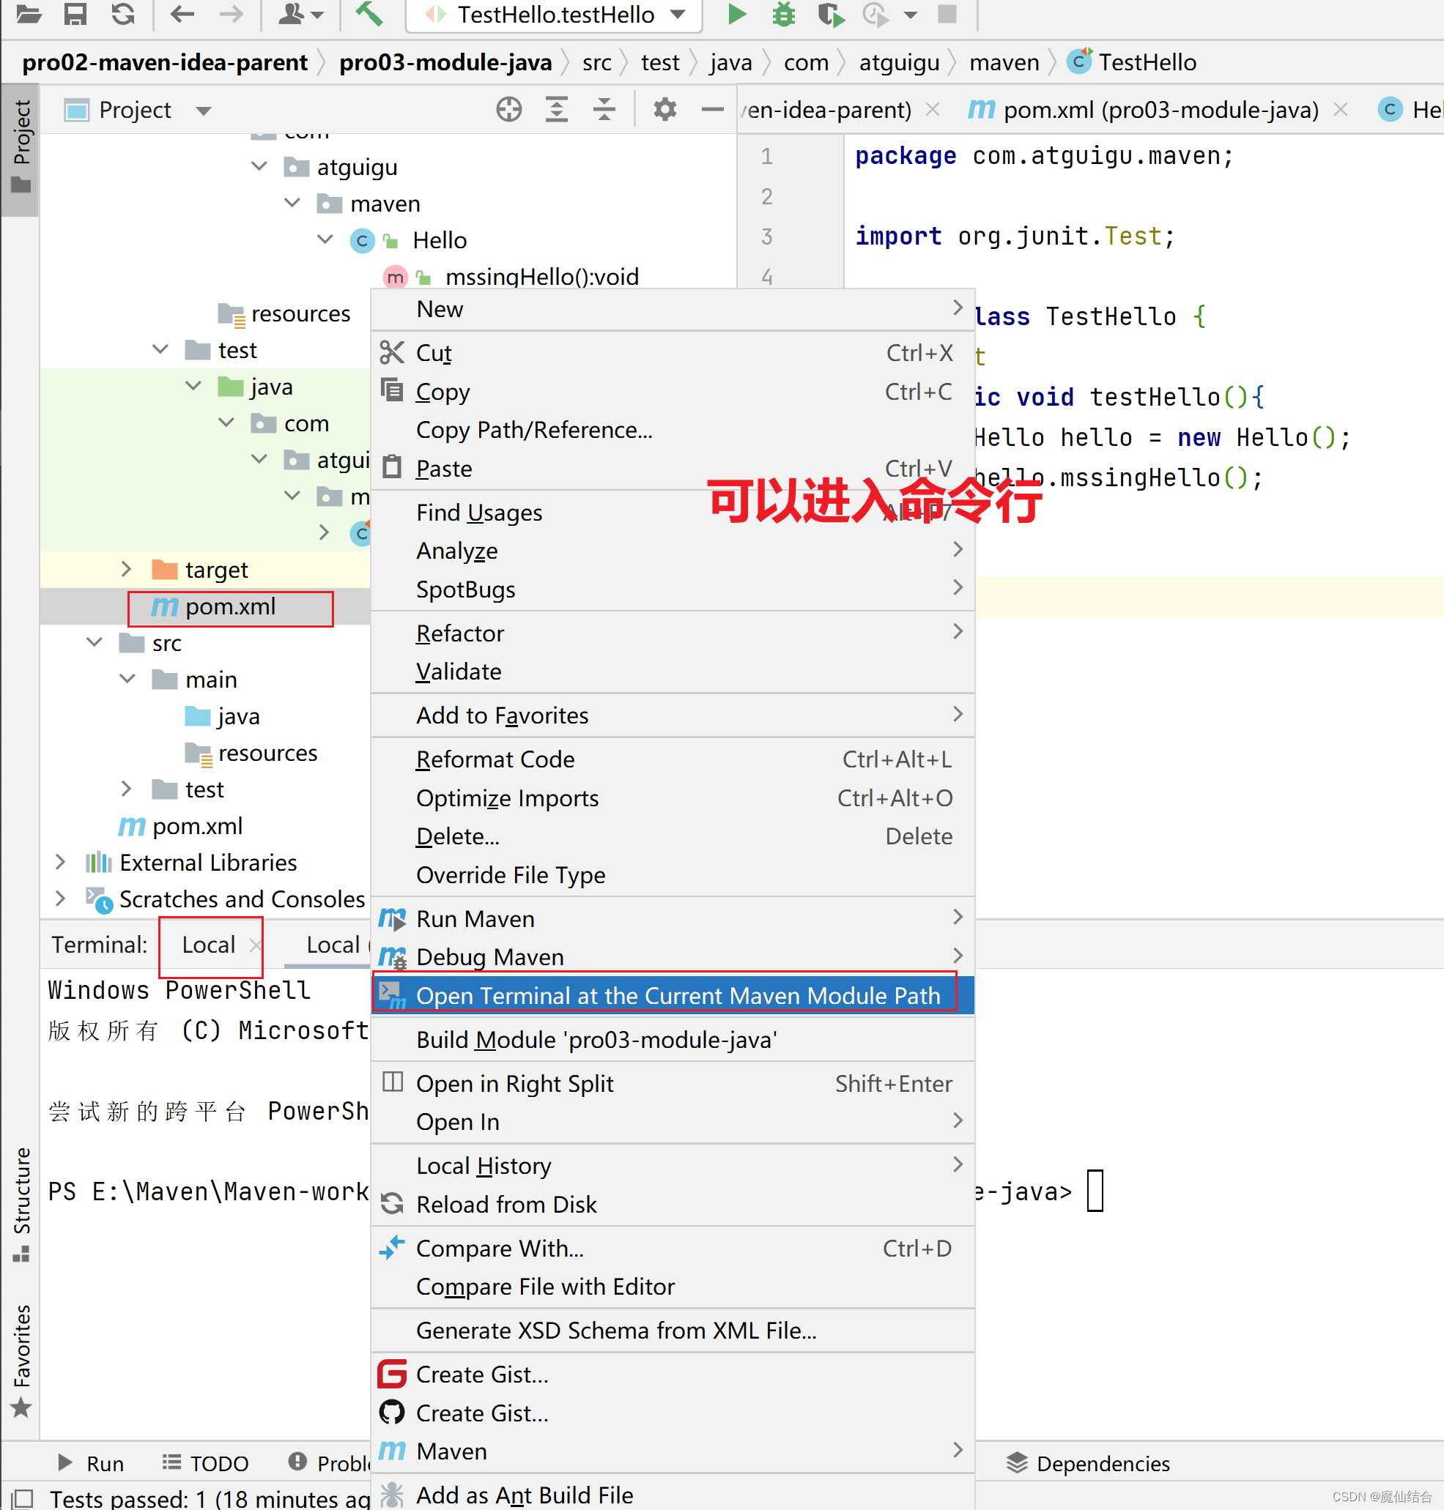This screenshot has height=1510, width=1444.
Task: Open the New submenu in context menu
Action: coord(672,309)
